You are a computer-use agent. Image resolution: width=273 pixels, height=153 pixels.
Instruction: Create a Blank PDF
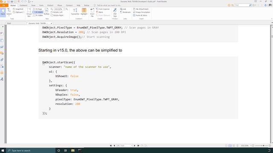point(99,12)
